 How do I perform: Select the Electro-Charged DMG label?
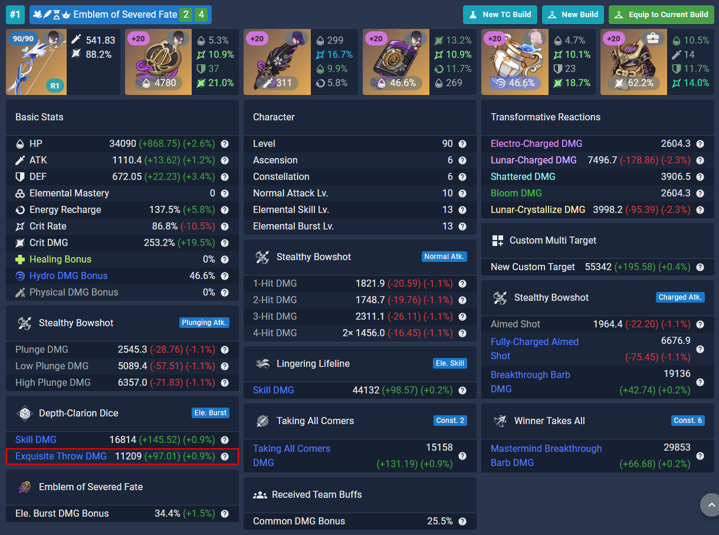pyautogui.click(x=536, y=144)
